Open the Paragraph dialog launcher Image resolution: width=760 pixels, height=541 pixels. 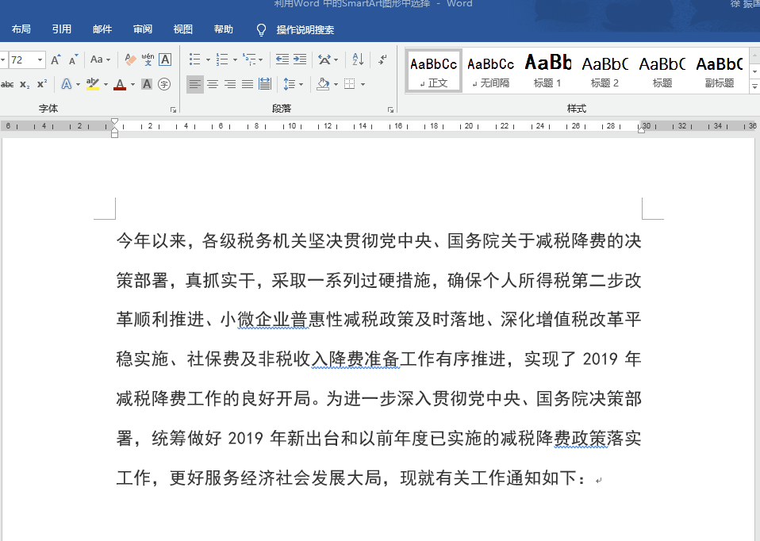click(x=390, y=110)
